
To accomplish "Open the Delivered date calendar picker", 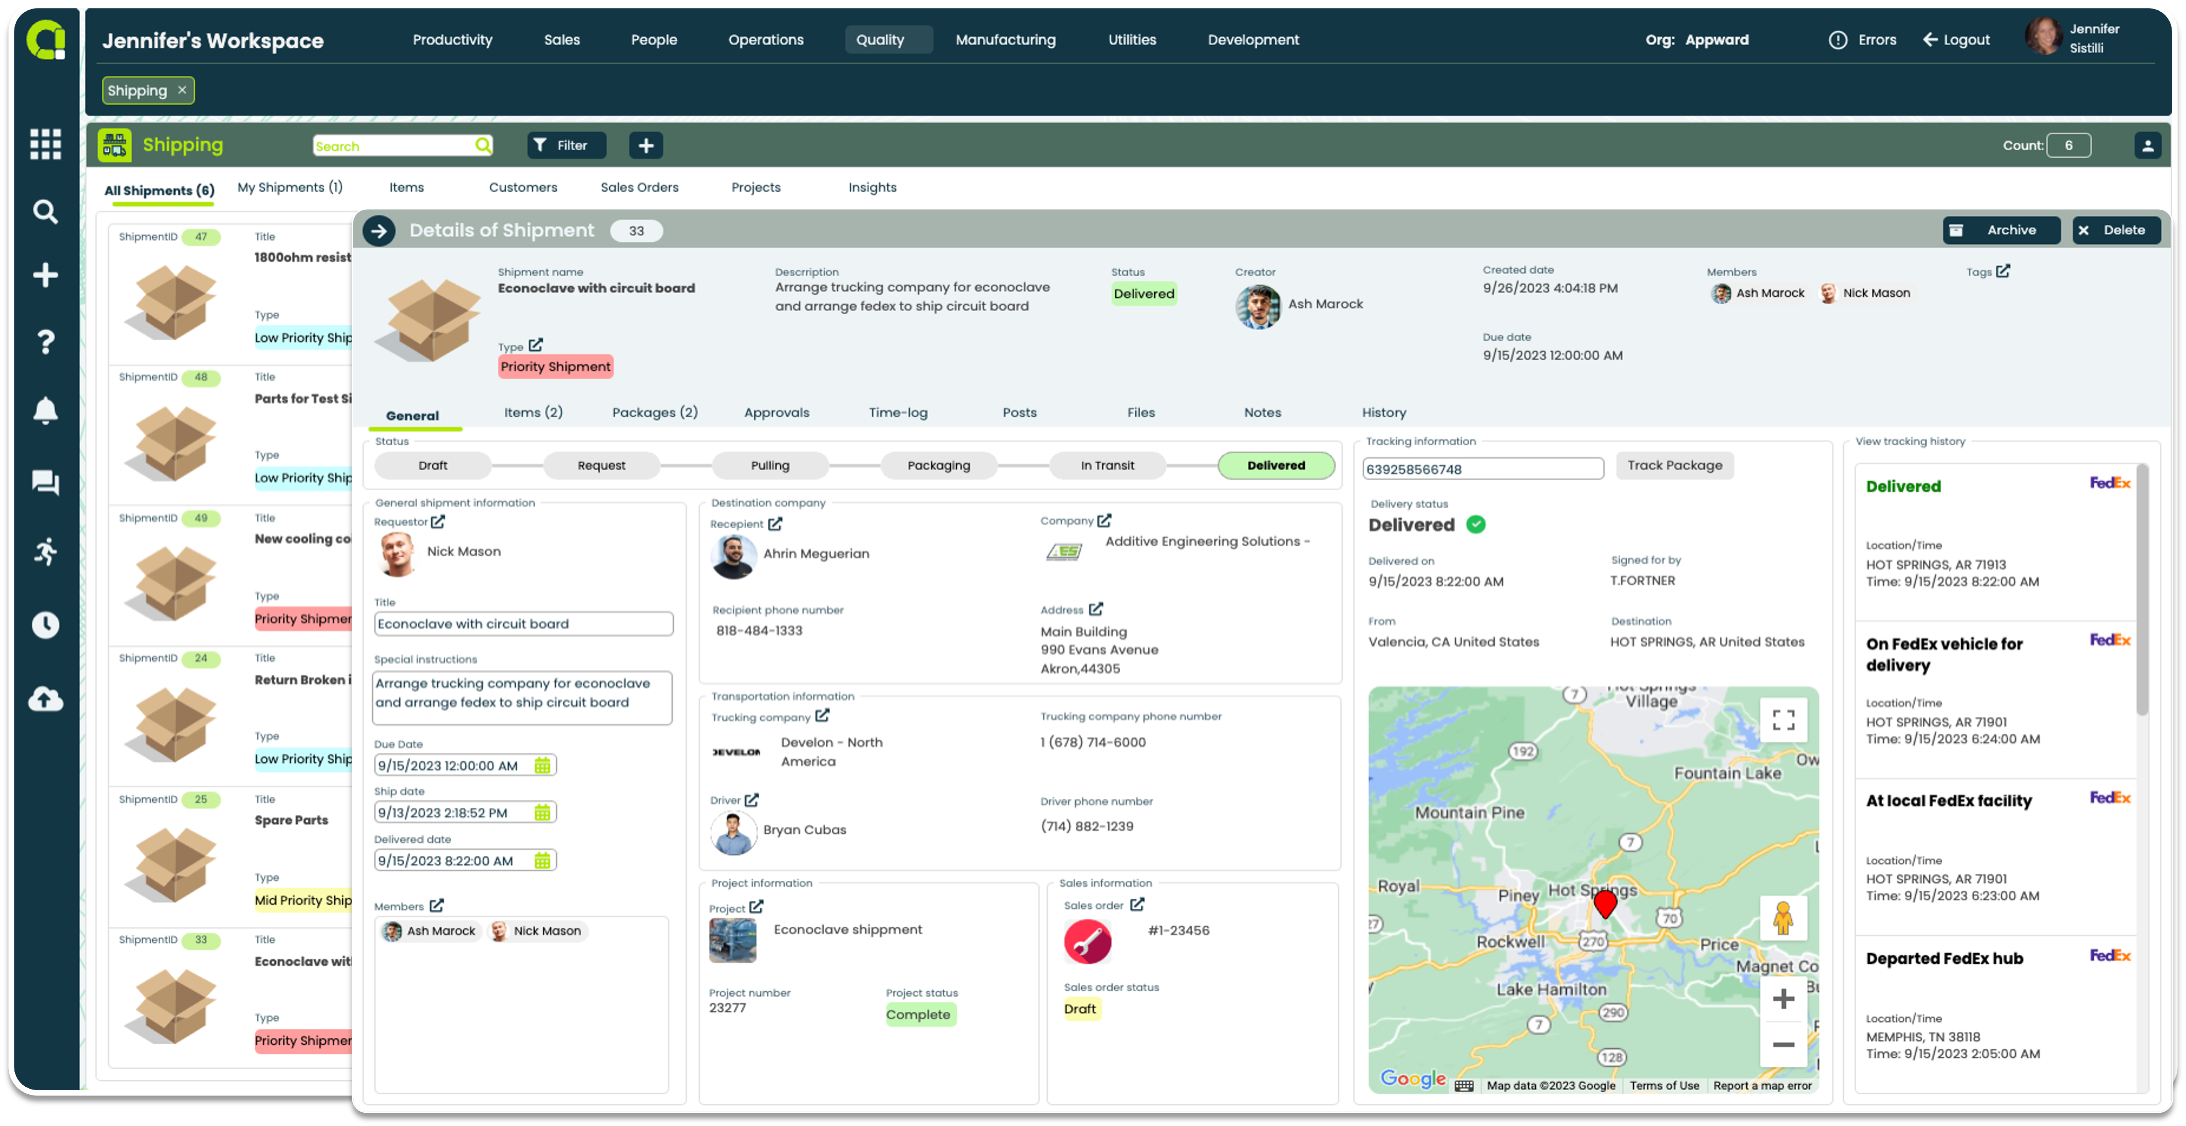I will click(x=542, y=860).
